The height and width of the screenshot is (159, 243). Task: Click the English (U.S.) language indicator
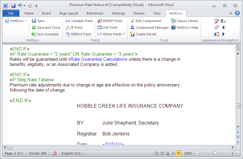coord(72,153)
